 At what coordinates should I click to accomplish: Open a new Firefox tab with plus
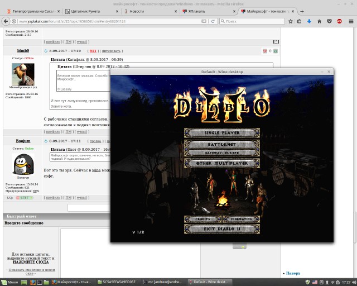tap(302, 11)
